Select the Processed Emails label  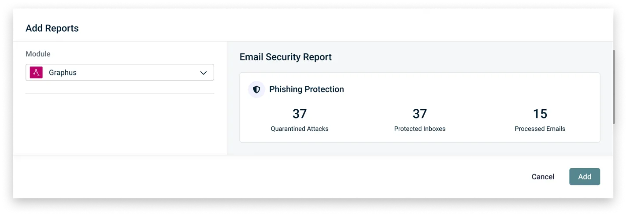540,129
